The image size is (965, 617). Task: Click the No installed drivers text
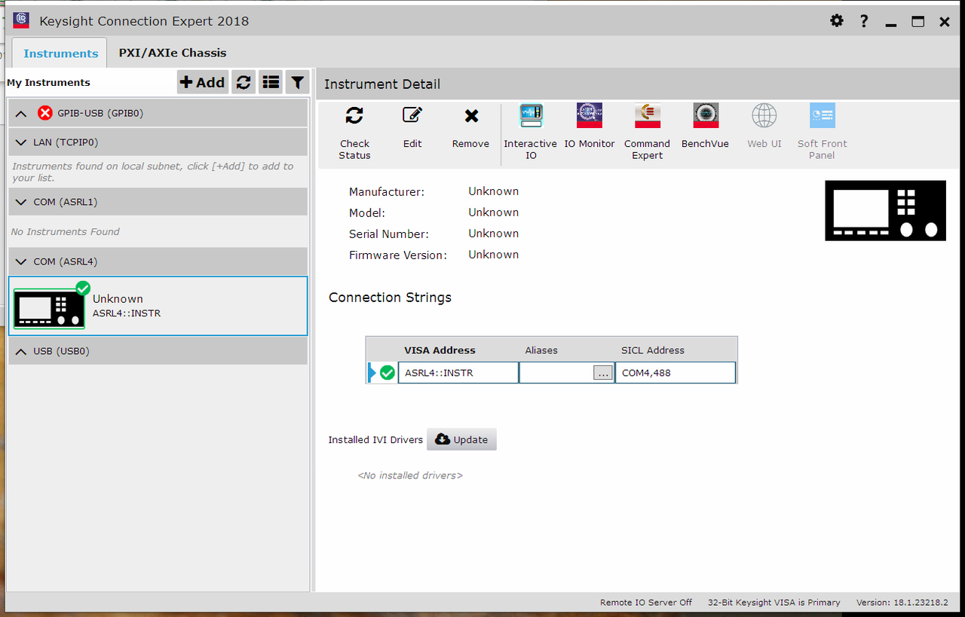[410, 475]
